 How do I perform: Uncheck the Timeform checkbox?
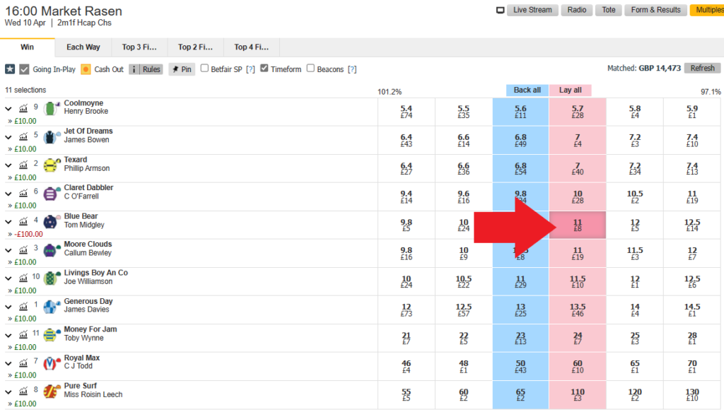pos(264,69)
